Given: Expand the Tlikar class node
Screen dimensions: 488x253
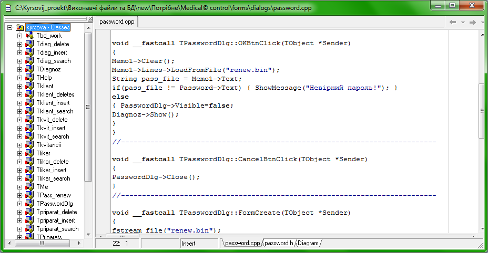Looking at the screenshot, I should coord(19,153).
